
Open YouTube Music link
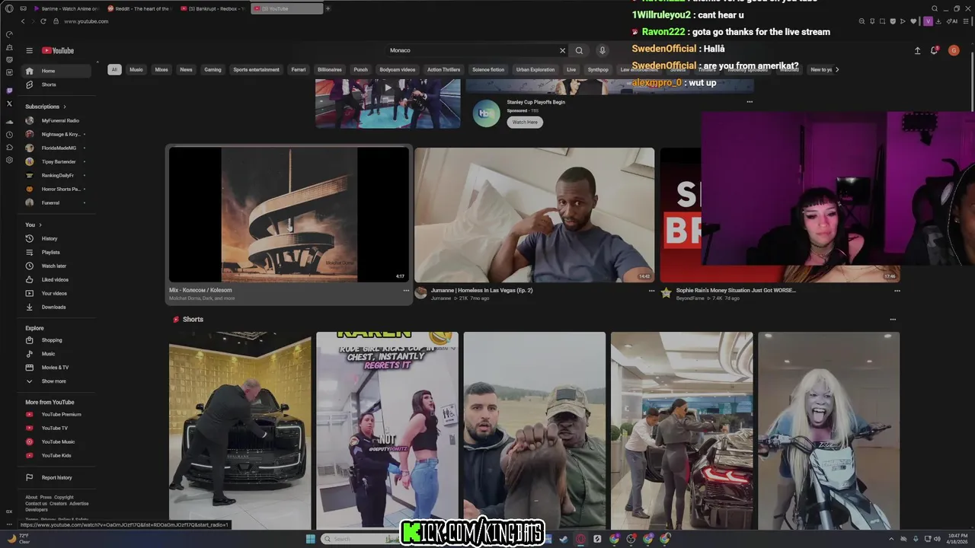click(x=57, y=441)
